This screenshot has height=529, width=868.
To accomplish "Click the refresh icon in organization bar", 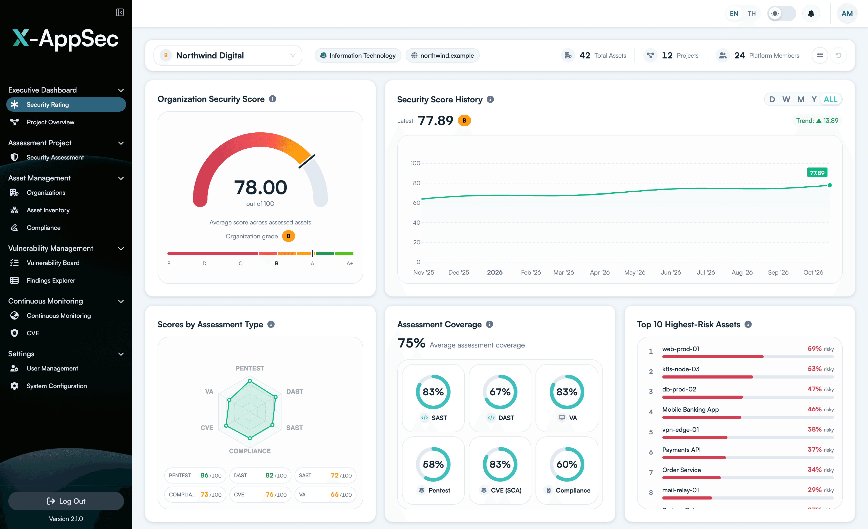I will coord(838,55).
